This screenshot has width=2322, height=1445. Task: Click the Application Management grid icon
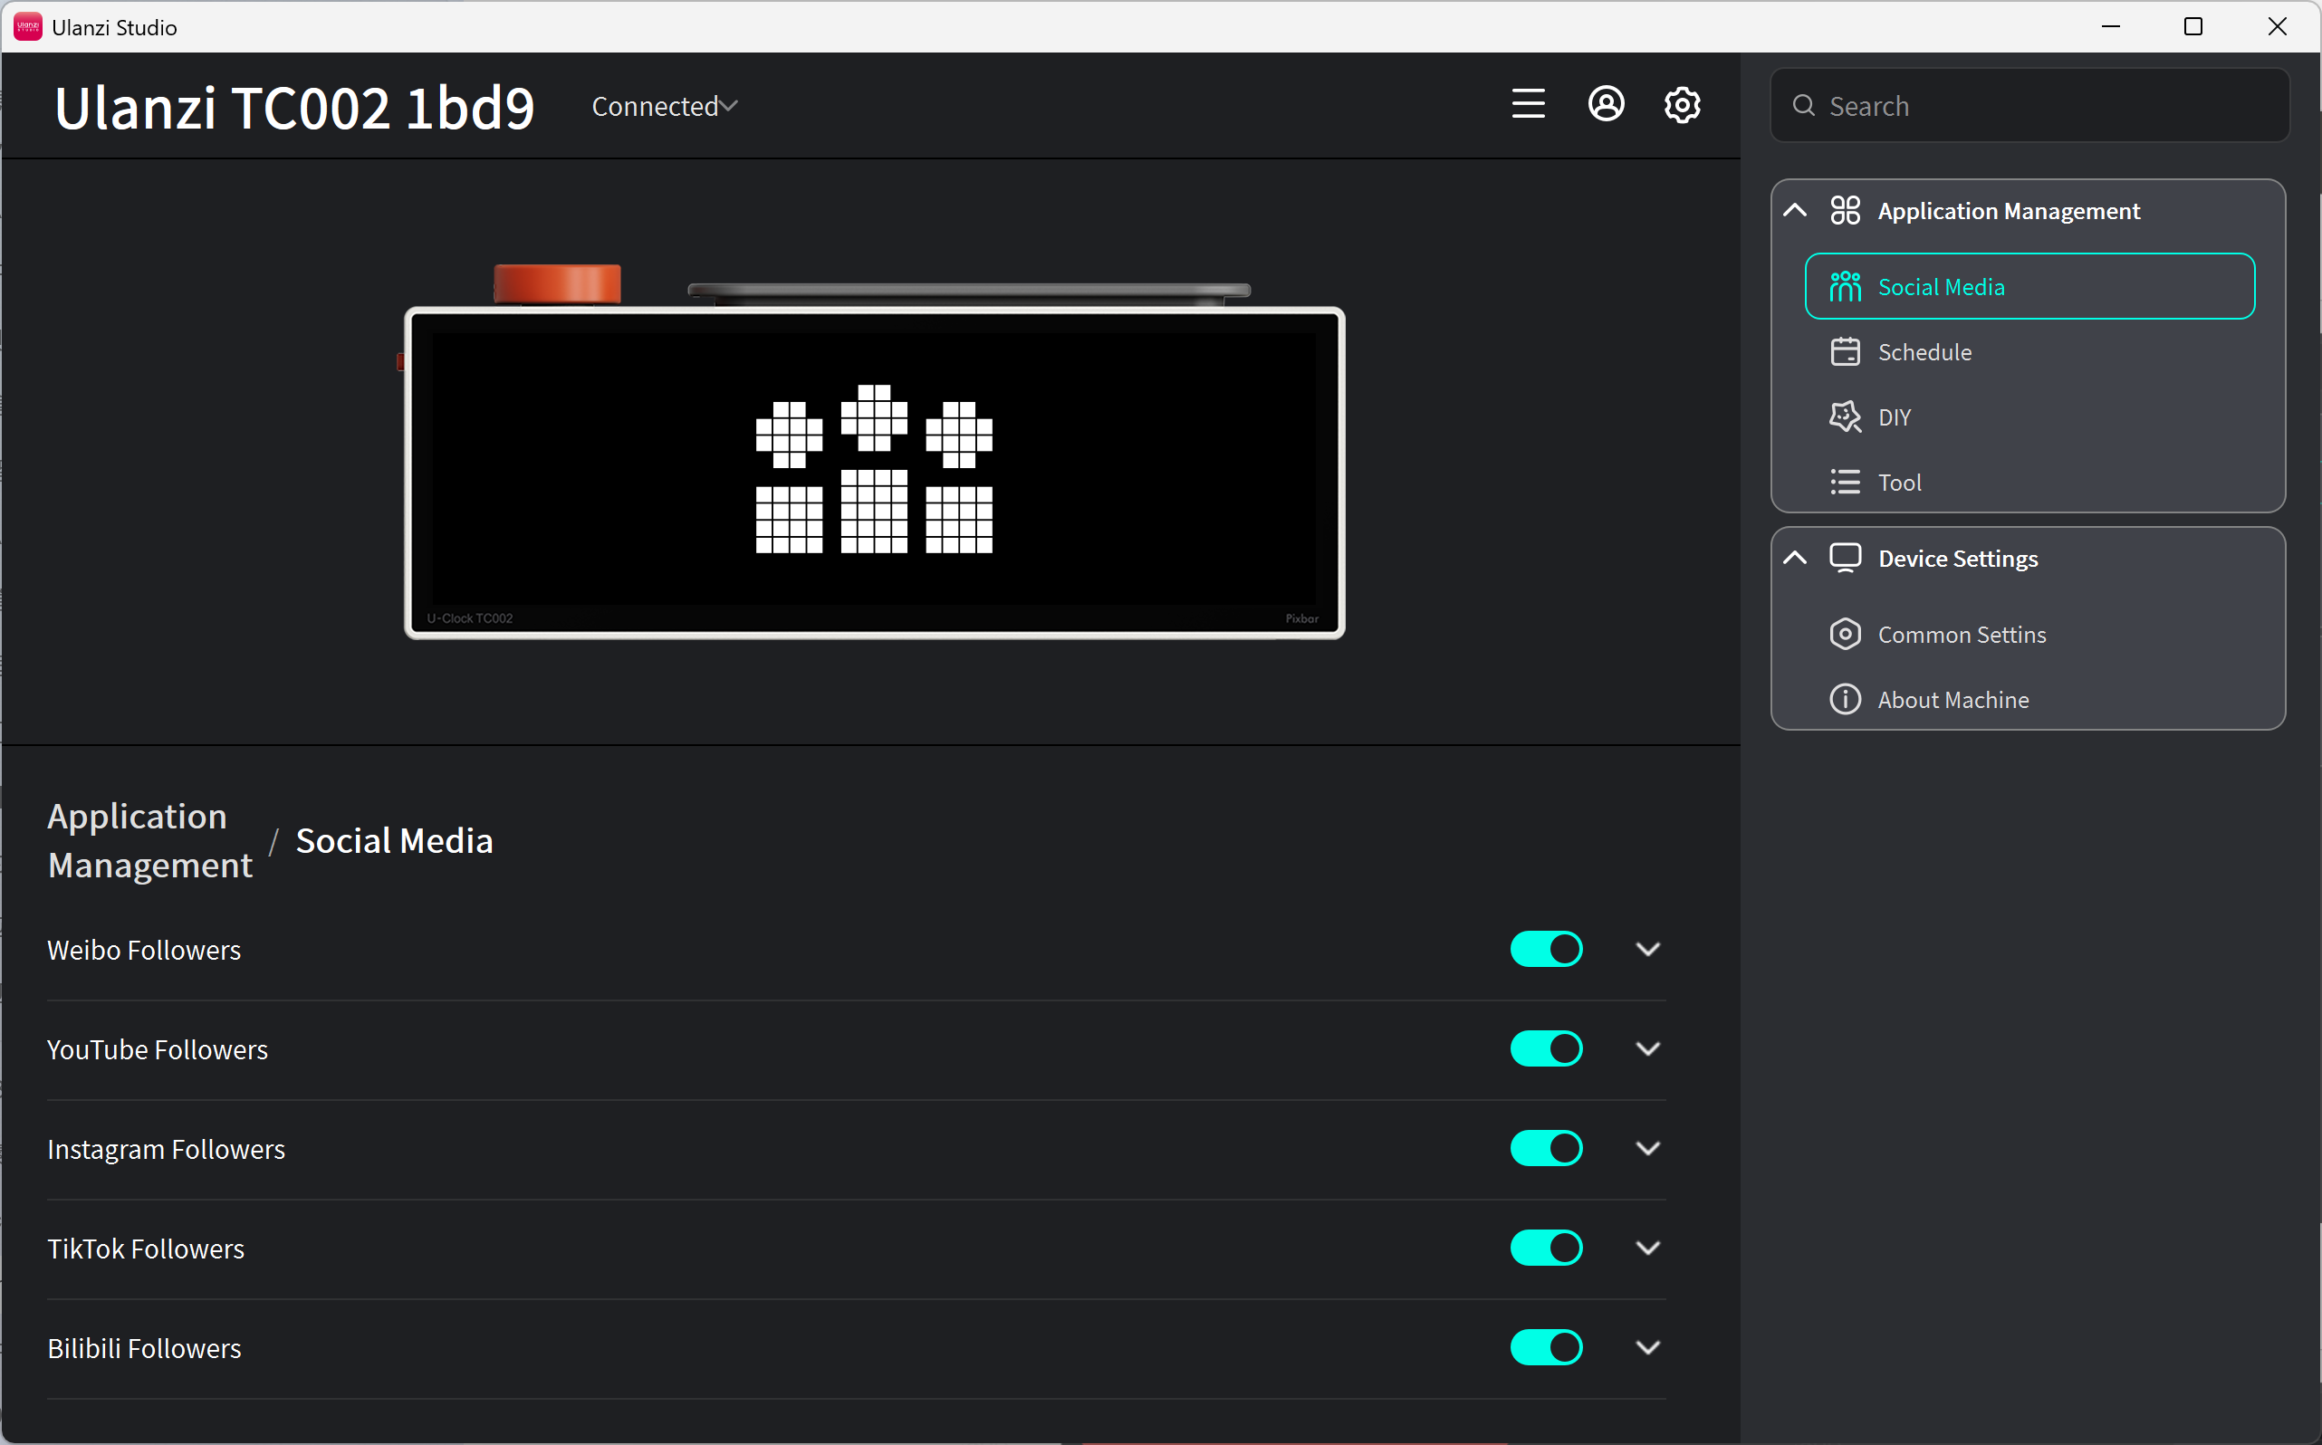click(1845, 210)
